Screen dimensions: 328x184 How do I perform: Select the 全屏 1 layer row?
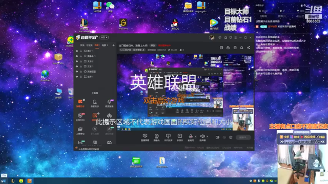coord(95,77)
